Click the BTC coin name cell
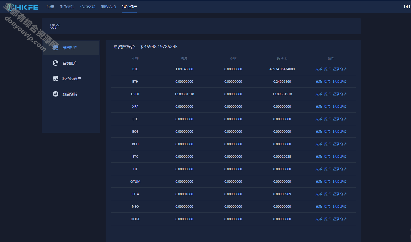This screenshot has height=242, width=411. 135,69
